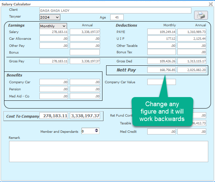Viewport: 215px width, 182px height.
Task: Select the monthly Car Allowance field
Action: coord(54,39)
